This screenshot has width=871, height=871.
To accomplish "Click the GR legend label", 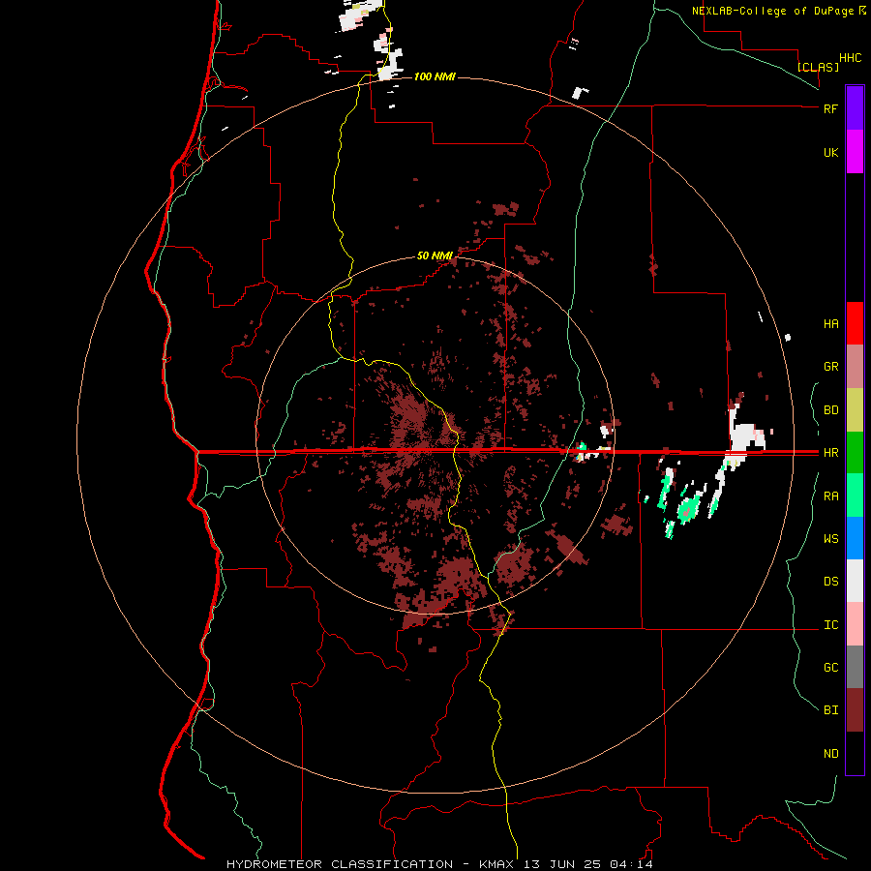I will 830,367.
